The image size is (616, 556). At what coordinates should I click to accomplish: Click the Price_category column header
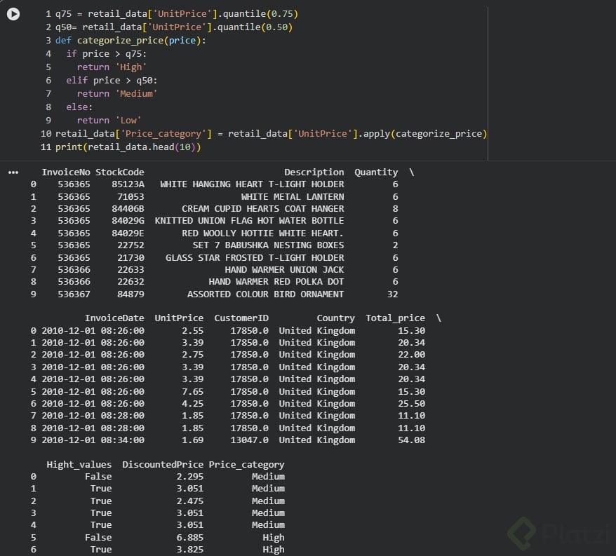coord(246,465)
